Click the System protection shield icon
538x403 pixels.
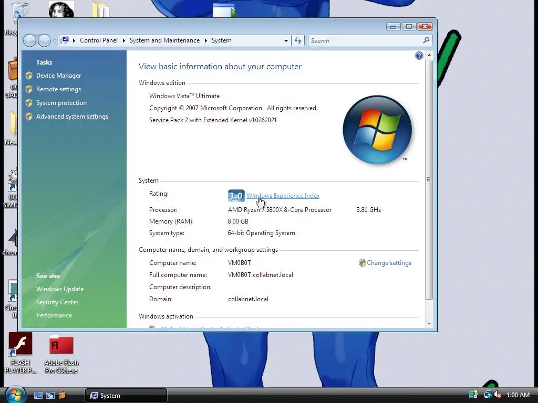pos(29,103)
